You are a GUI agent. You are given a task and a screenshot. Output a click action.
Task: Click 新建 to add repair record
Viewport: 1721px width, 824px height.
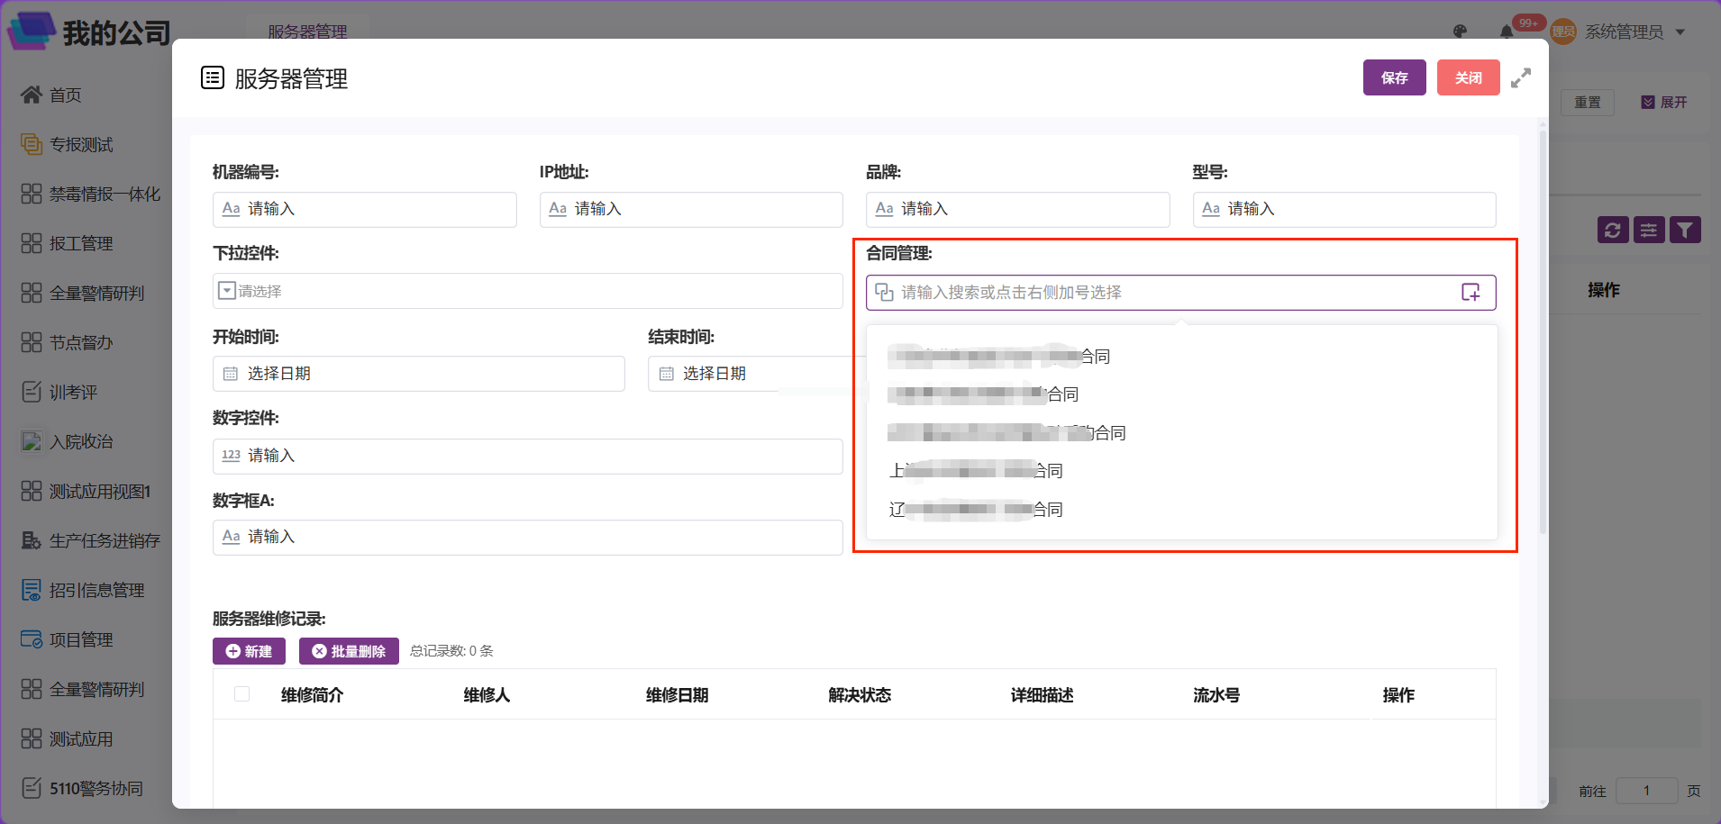click(x=249, y=651)
